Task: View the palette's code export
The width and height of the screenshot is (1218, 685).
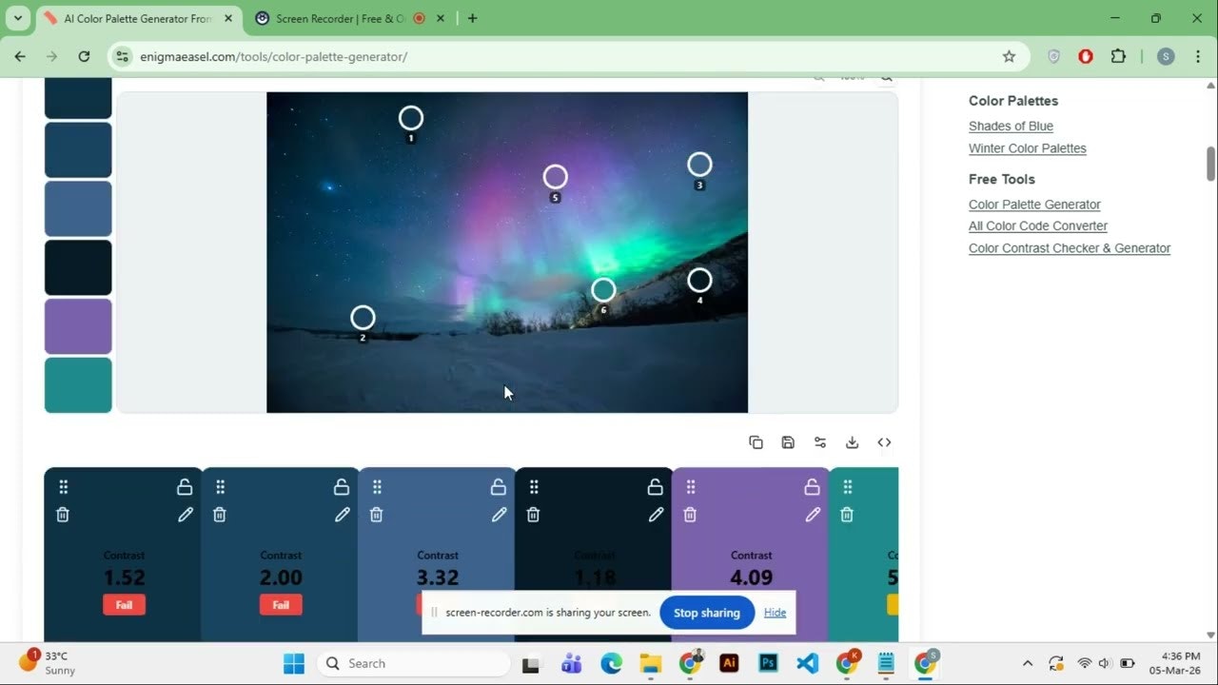Action: (884, 441)
